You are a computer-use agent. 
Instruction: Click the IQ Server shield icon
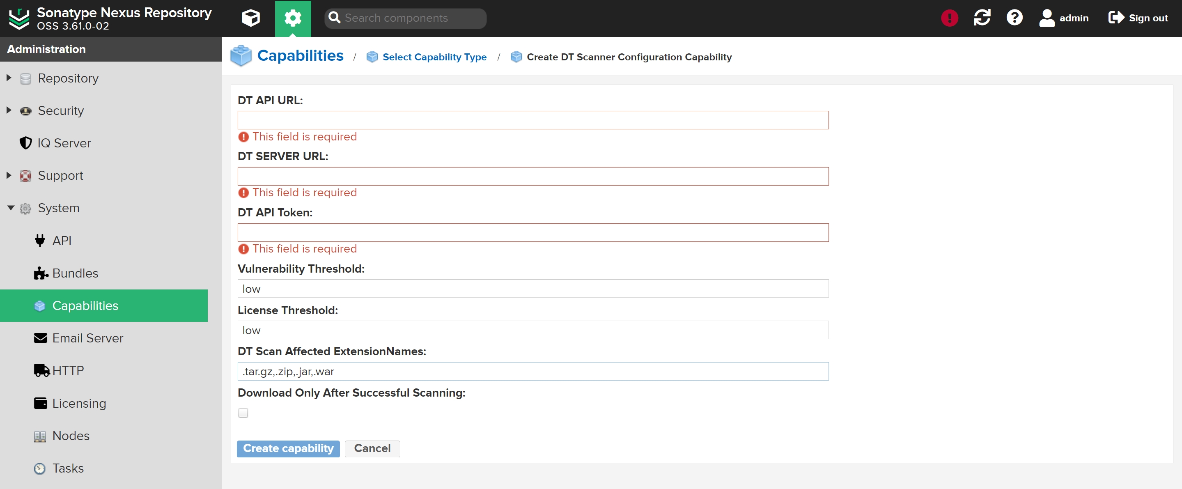[26, 143]
